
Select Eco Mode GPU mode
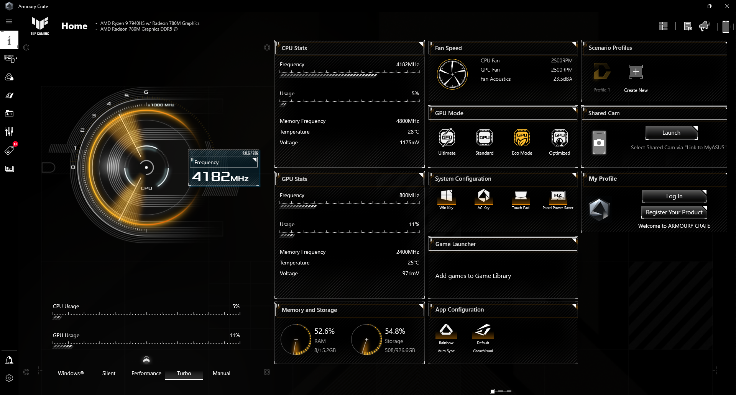(522, 142)
